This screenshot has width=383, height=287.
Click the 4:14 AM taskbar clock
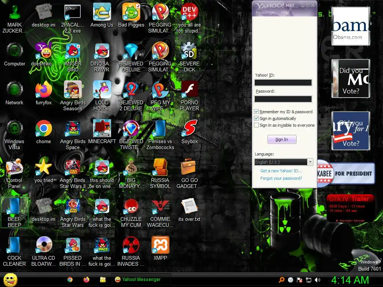350,280
